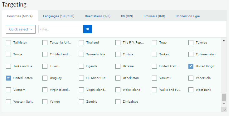The height and width of the screenshot is (116, 238).
Task: Click the country list scroll up arrow
Action: [x=224, y=40]
